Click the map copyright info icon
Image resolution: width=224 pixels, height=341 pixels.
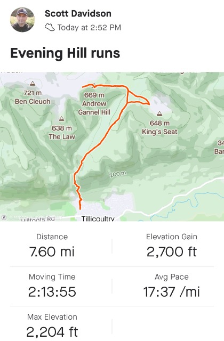pyautogui.click(x=4, y=217)
